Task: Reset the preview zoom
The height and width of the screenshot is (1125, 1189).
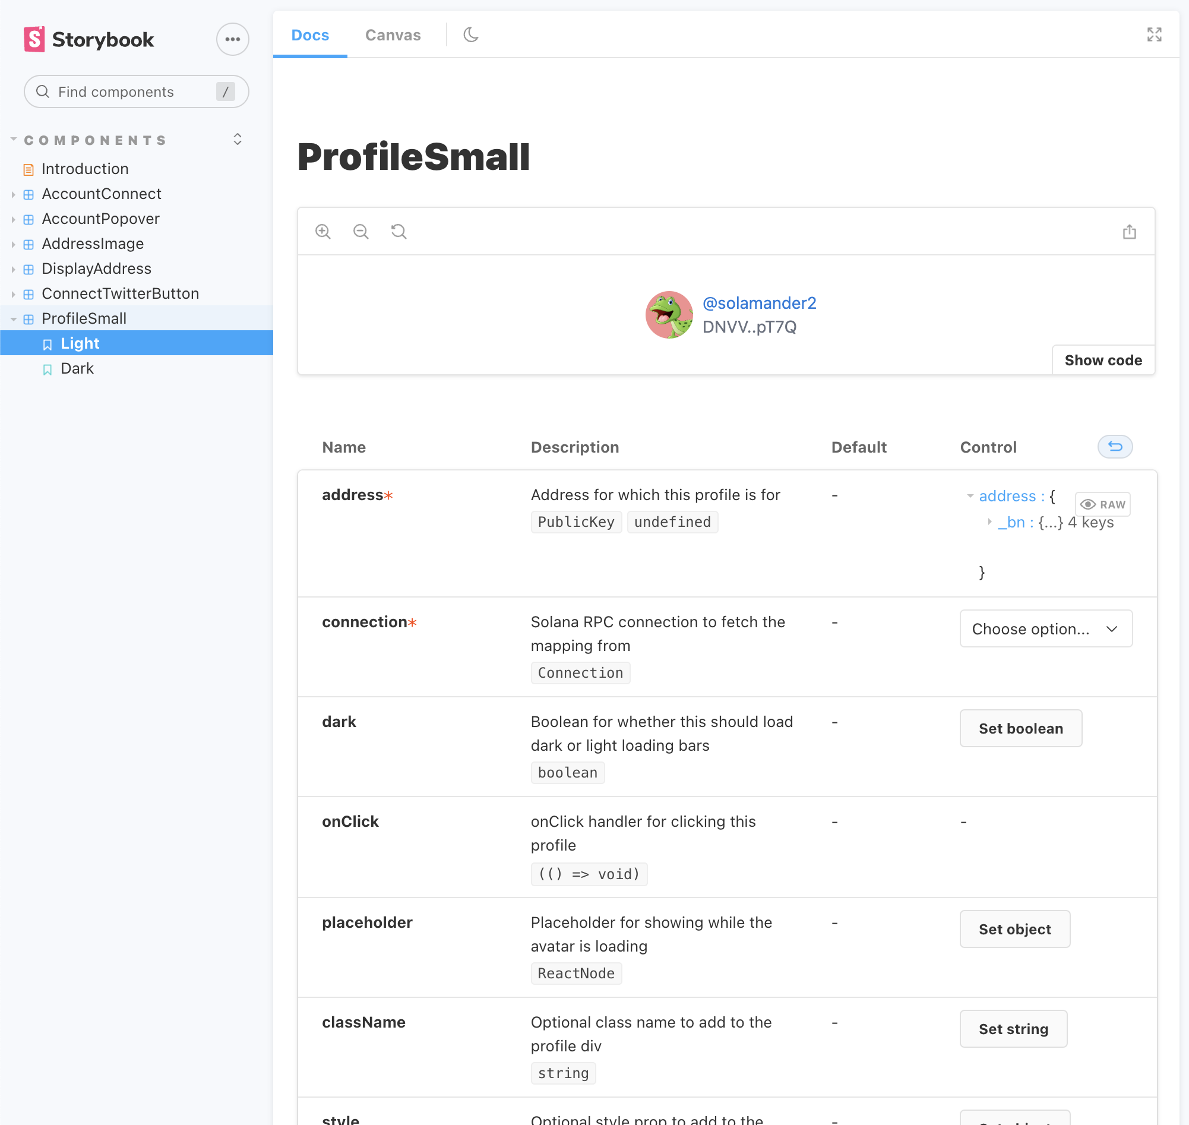Action: 399,232
